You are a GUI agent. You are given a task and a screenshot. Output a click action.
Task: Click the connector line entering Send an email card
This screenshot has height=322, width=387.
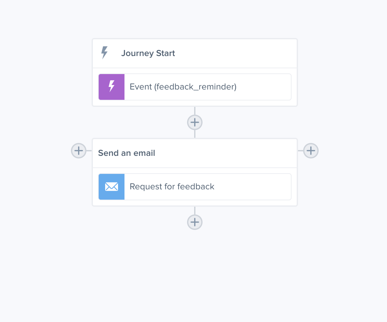[x=195, y=134]
